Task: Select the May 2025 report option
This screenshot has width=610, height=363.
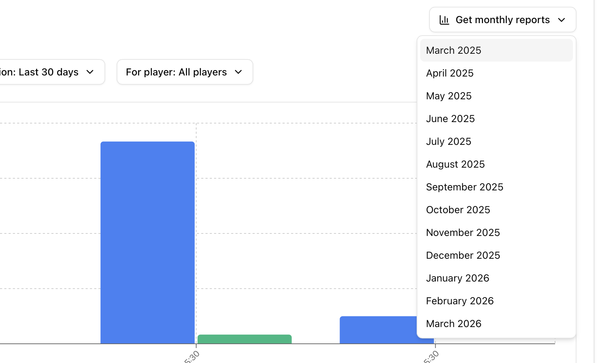Action: 449,96
